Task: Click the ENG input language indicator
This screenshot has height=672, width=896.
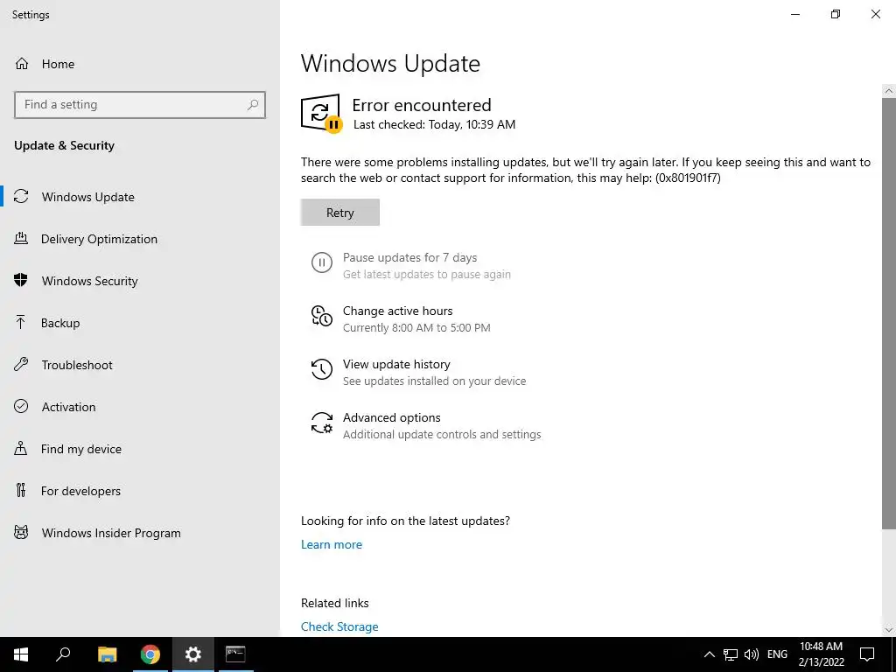Action: [x=777, y=654]
